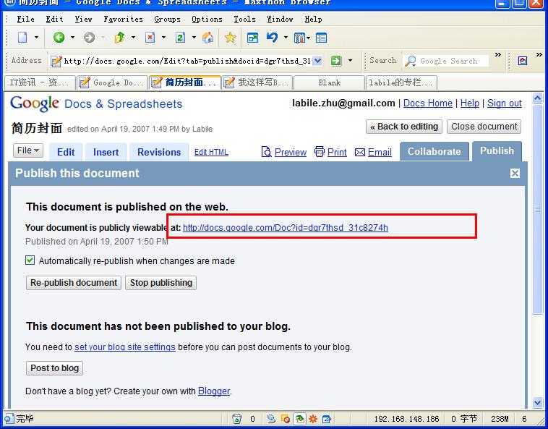
Task: Click the Google Search input box
Action: coord(453,61)
